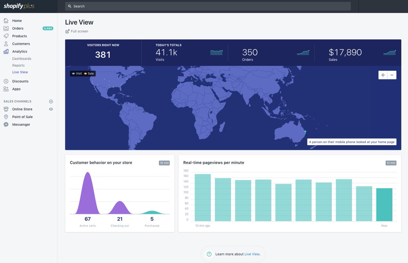Click the Home icon in sidebar
408x263 pixels.
click(6, 21)
